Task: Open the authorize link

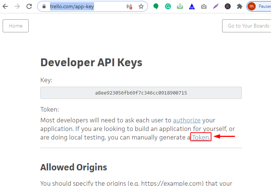Action: coord(187,120)
